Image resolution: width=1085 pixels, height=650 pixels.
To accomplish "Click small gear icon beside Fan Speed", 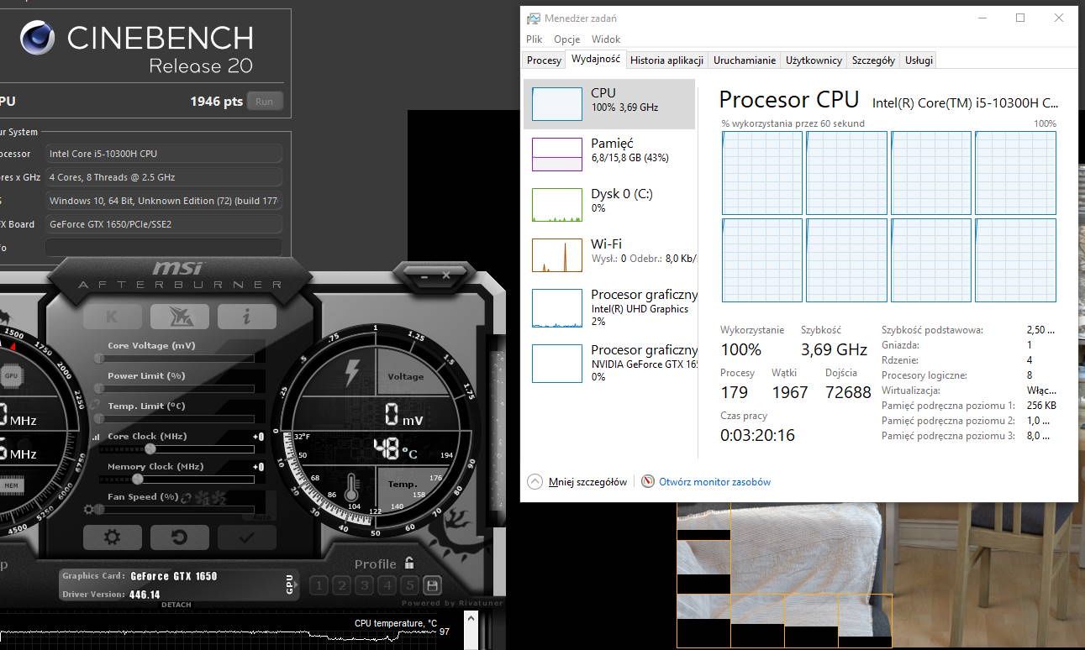I will (x=88, y=510).
